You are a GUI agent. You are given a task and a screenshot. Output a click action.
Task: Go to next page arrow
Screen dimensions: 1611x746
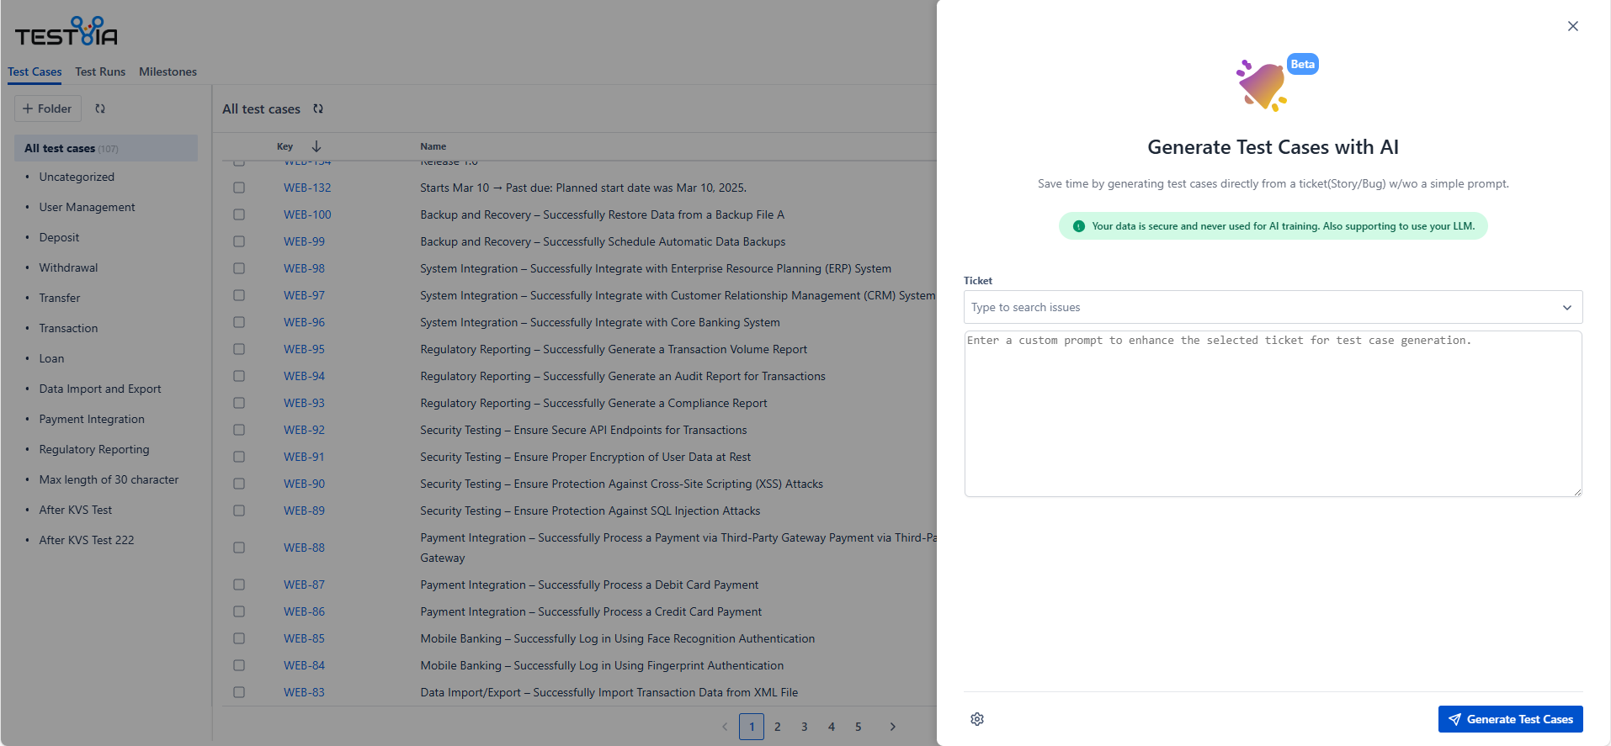(x=892, y=727)
